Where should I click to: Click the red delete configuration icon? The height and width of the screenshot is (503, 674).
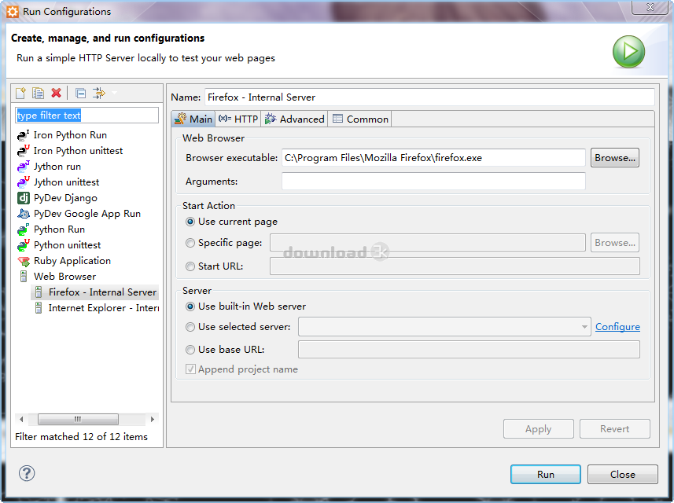click(x=56, y=94)
